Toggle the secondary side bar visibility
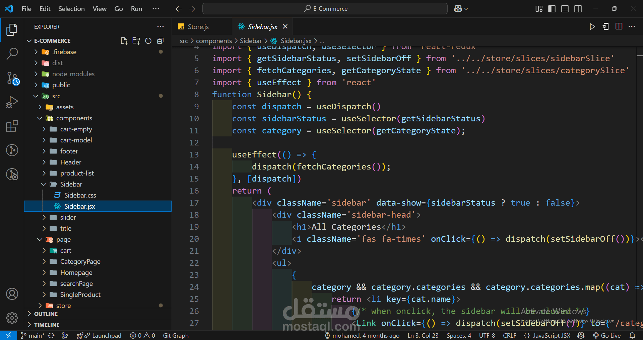Viewport: 643px width, 340px height. click(578, 9)
